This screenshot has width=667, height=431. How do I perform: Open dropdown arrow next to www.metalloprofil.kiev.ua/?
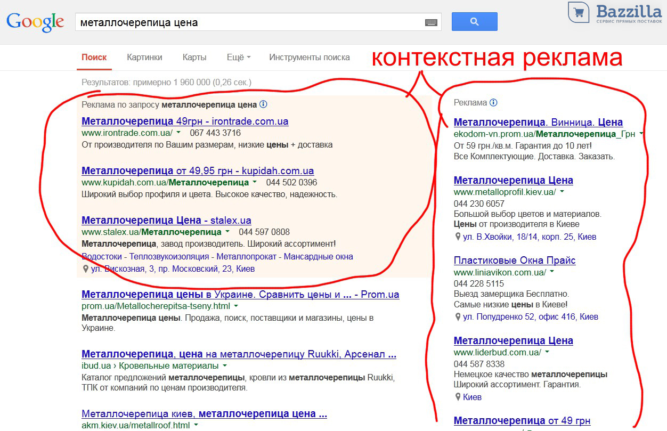pos(562,192)
